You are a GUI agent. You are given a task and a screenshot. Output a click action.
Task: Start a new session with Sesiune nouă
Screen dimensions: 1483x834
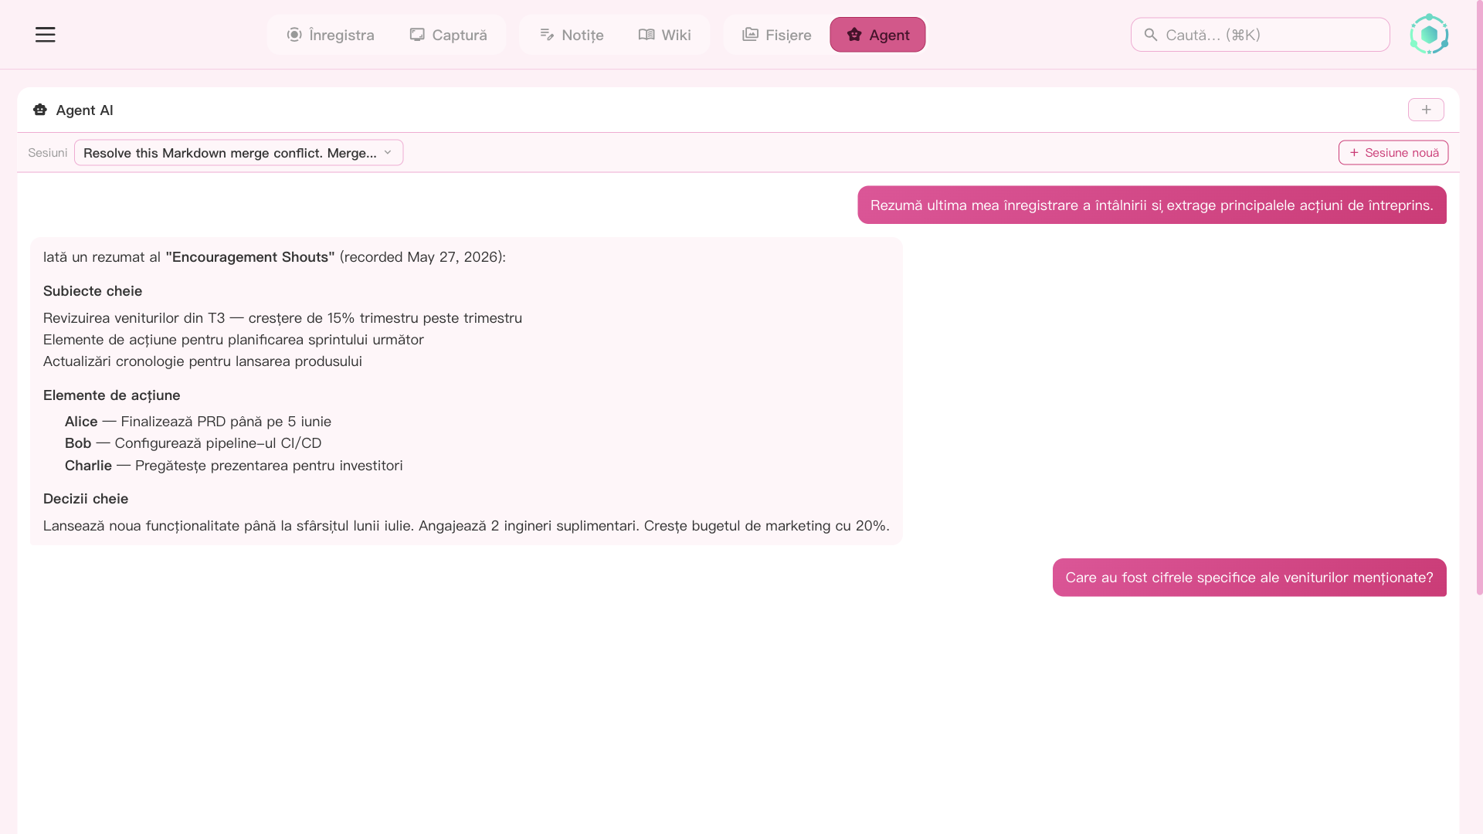click(x=1393, y=153)
